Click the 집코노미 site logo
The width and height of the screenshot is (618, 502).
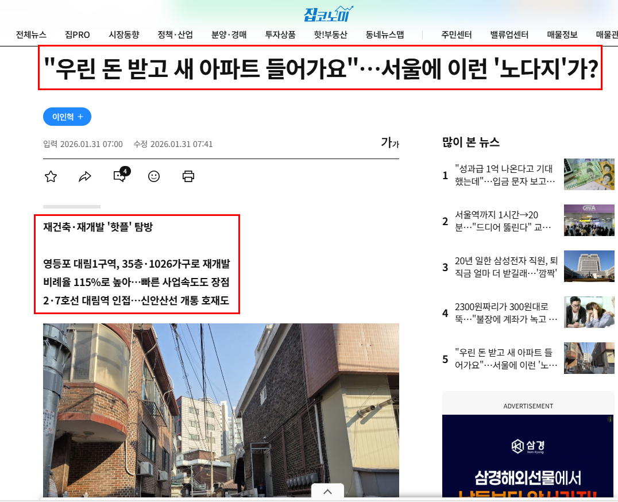coord(329,14)
